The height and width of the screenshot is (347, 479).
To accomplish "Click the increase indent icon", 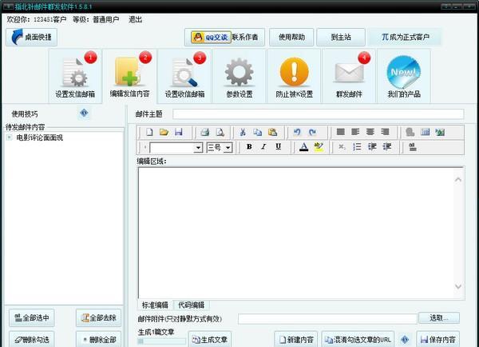I will coord(386,147).
